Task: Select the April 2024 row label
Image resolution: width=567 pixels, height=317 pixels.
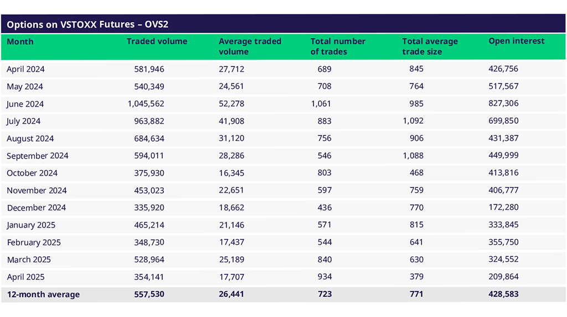Action: tap(25, 69)
